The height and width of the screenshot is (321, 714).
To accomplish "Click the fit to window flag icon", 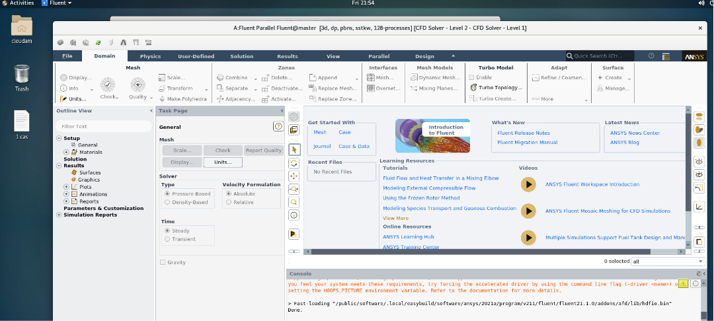I will [294, 234].
